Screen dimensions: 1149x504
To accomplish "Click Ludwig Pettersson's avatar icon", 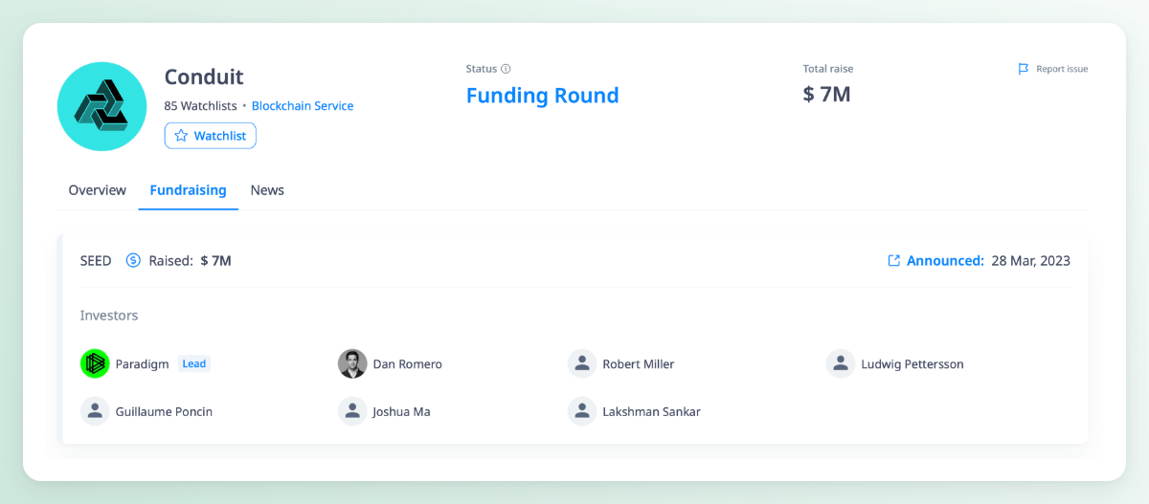I will coord(841,363).
